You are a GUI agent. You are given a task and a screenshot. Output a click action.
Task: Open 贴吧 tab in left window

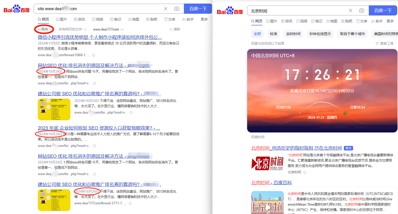(x=152, y=19)
